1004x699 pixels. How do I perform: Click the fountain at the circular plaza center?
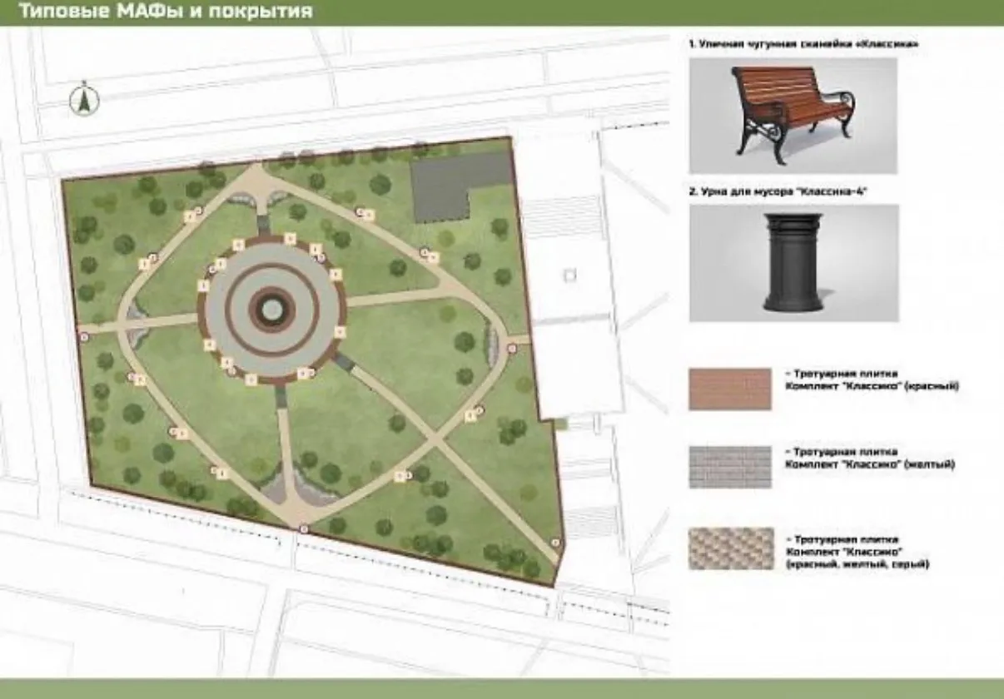(271, 310)
